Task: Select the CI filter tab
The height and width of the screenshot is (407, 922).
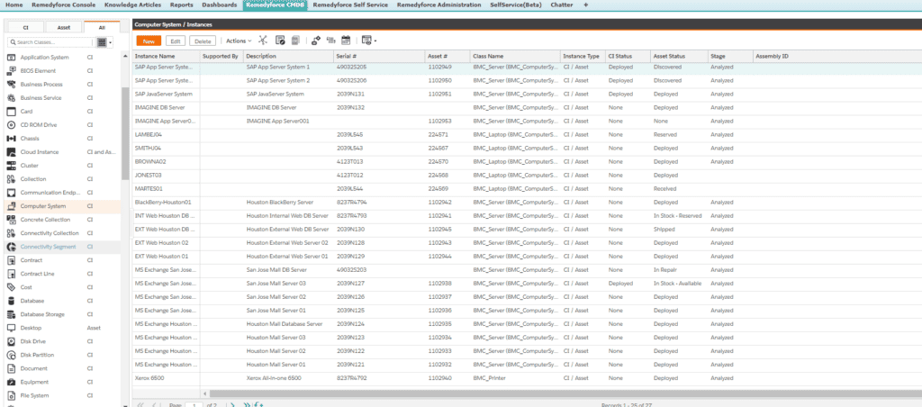Action: pos(25,27)
